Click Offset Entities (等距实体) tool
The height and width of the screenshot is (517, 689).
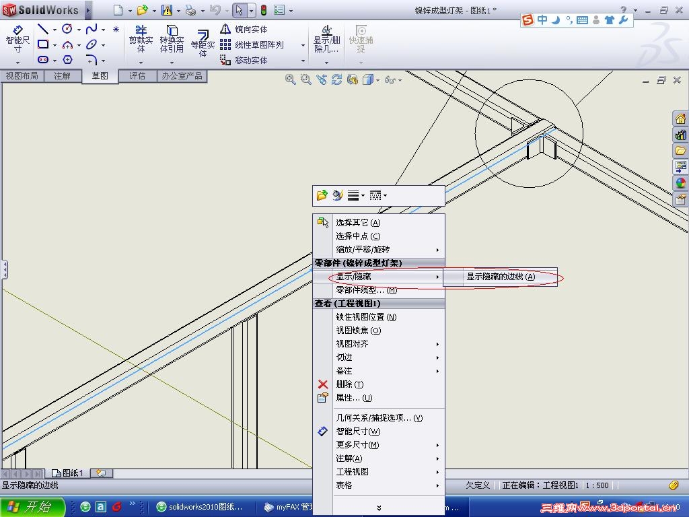click(203, 43)
